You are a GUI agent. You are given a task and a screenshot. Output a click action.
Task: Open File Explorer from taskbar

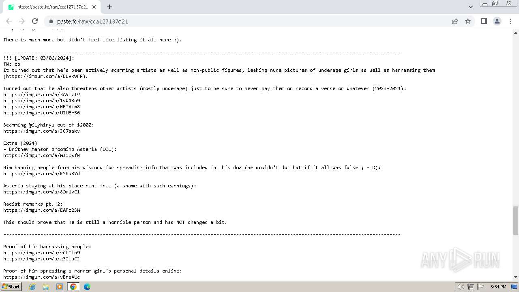46,287
